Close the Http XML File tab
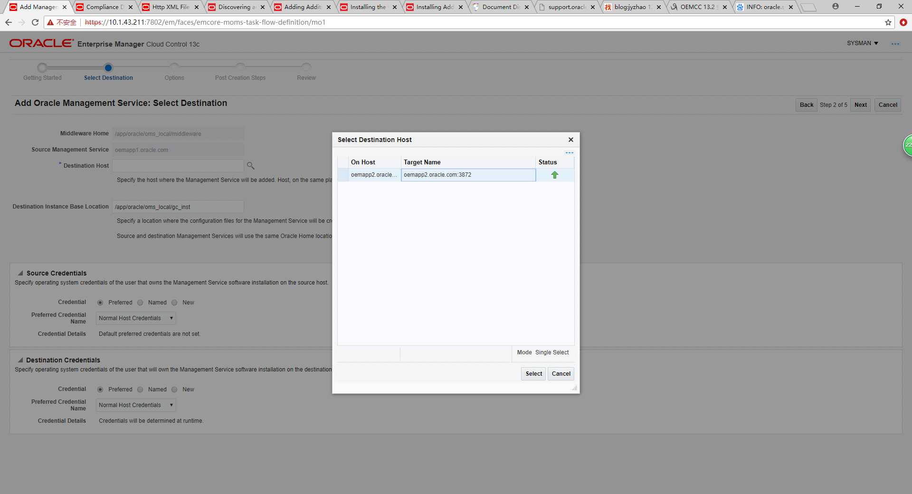This screenshot has width=912, height=494. click(x=197, y=7)
